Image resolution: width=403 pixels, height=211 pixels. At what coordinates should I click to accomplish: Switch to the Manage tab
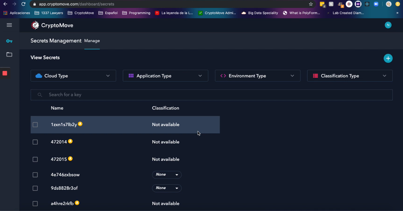click(x=92, y=41)
